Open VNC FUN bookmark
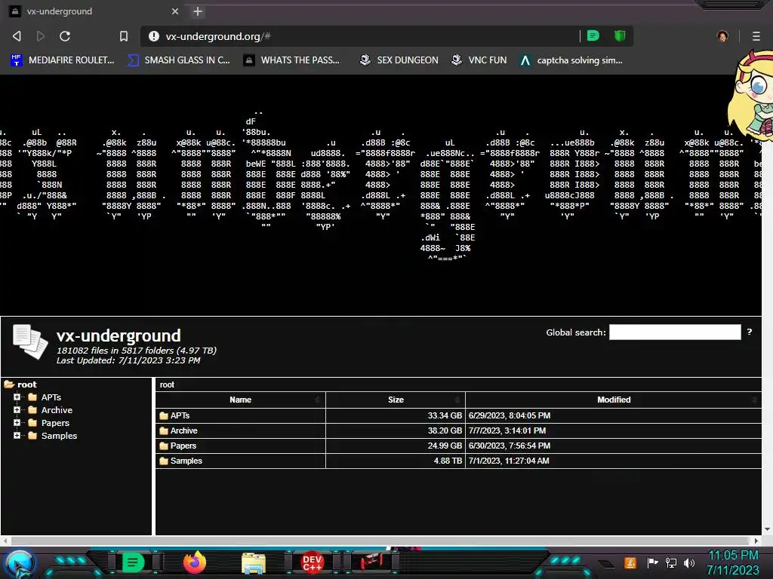The image size is (773, 579). [479, 60]
